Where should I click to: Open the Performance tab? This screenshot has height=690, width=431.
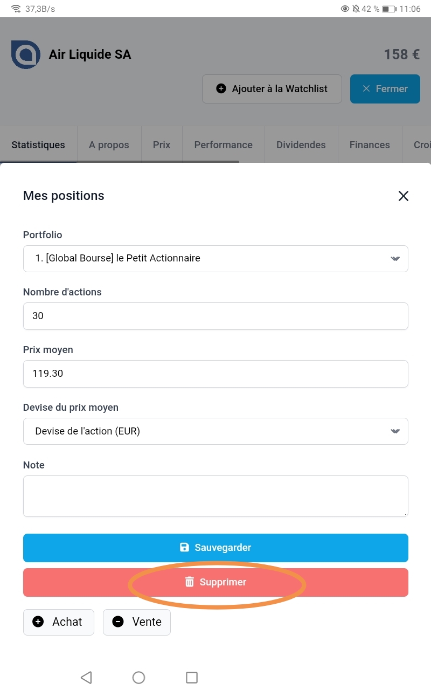(224, 144)
